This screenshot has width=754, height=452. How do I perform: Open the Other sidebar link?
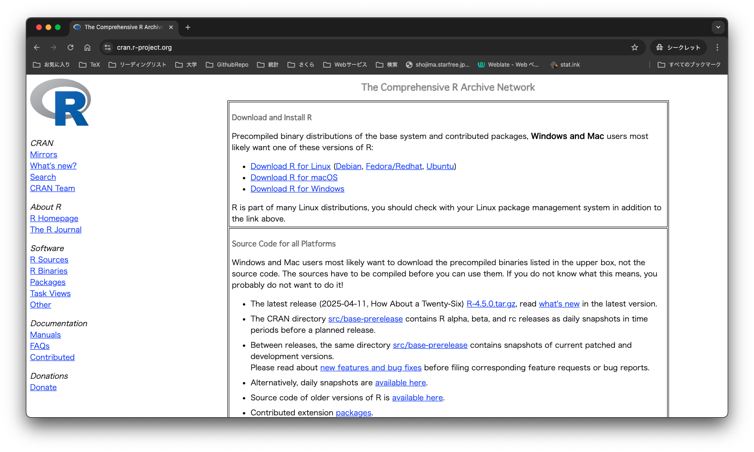[x=40, y=305]
